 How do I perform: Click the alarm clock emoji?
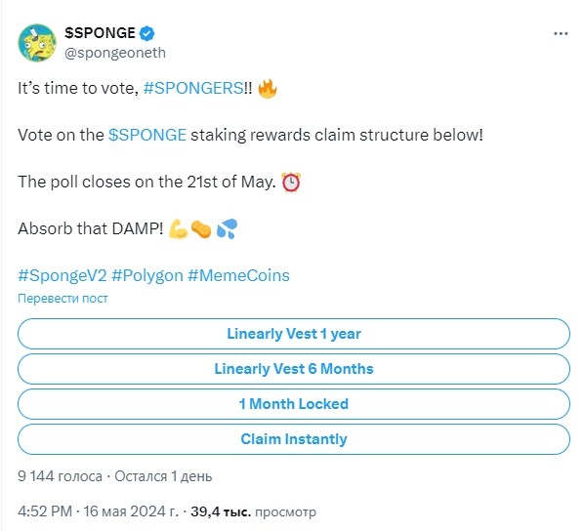coord(290,183)
